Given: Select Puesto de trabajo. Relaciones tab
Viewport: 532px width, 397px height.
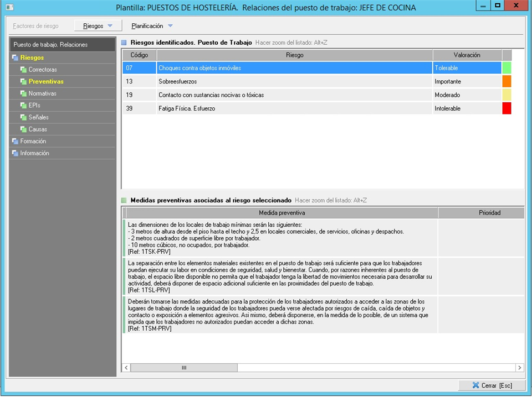Looking at the screenshot, I should coord(50,45).
